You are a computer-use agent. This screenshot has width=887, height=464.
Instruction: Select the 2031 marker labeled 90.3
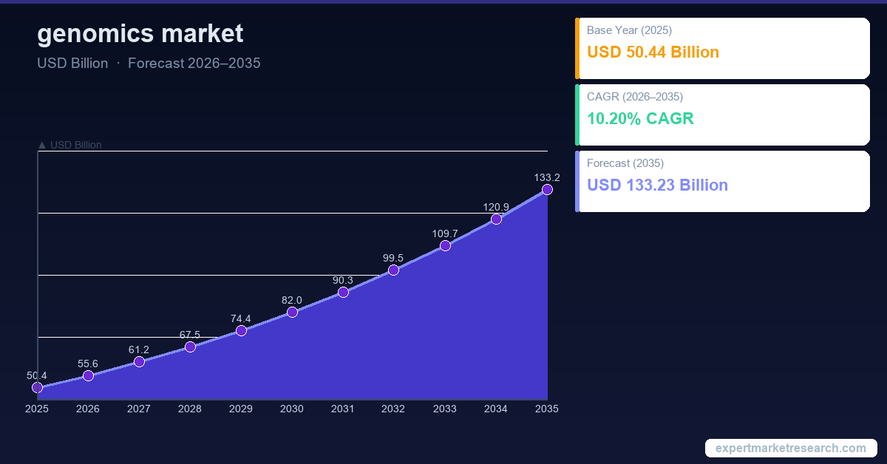(x=343, y=292)
